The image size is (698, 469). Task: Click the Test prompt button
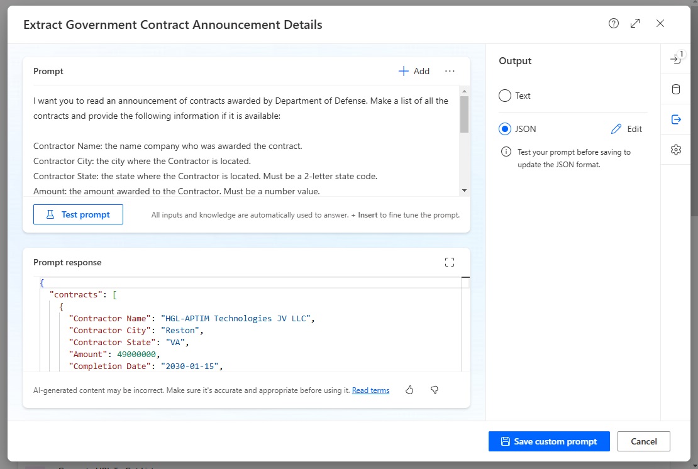(x=78, y=214)
